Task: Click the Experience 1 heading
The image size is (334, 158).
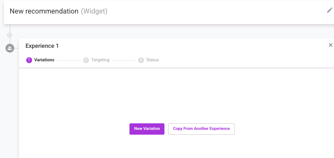Action: [x=42, y=46]
